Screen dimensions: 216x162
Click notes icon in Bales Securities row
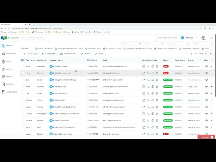click(x=157, y=87)
